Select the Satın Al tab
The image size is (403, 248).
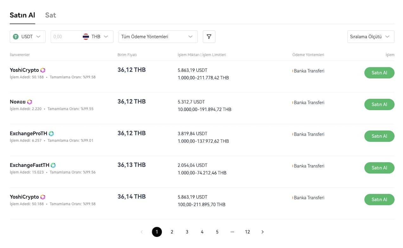pyautogui.click(x=22, y=15)
